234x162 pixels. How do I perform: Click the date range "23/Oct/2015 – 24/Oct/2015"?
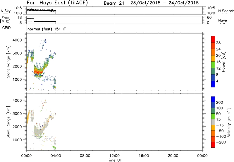coord(164,3)
